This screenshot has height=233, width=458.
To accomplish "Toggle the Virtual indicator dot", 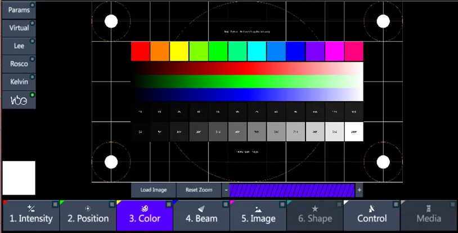I will coord(33,23).
